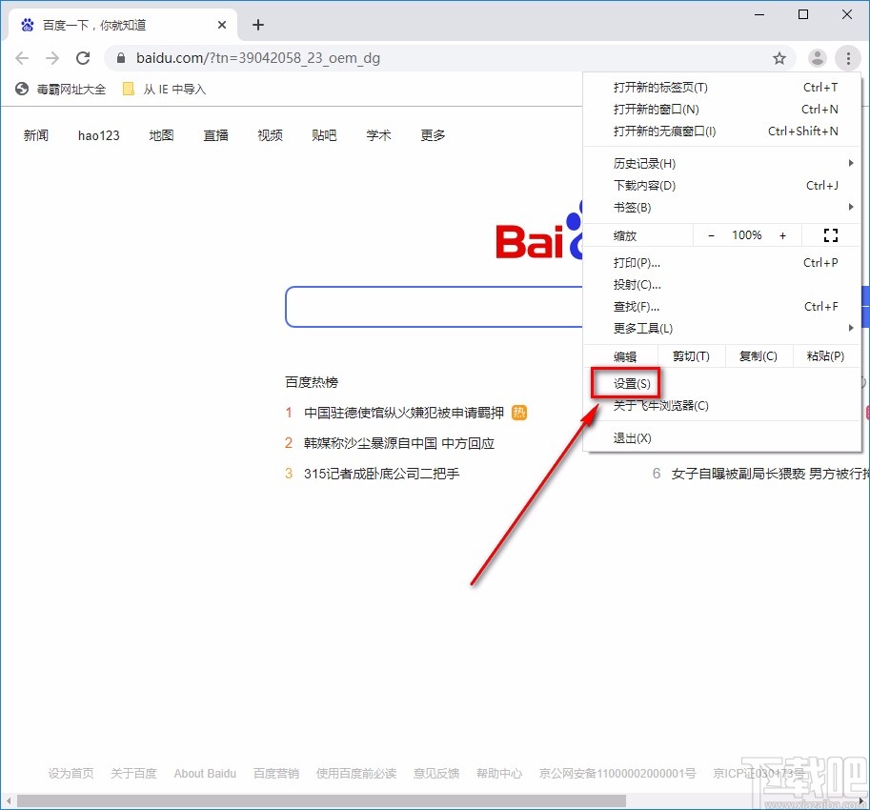Open the 地图 link

coord(161,135)
